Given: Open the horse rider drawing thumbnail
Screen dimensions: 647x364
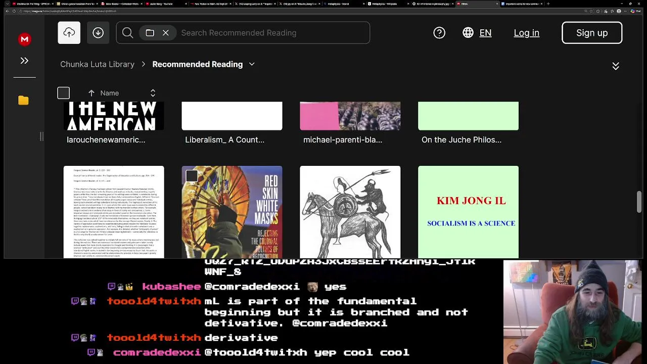Looking at the screenshot, I should click(x=350, y=212).
